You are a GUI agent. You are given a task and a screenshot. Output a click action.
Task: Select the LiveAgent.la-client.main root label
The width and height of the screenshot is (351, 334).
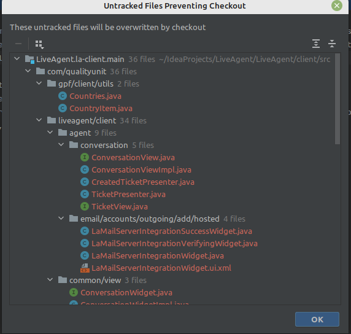pos(80,60)
